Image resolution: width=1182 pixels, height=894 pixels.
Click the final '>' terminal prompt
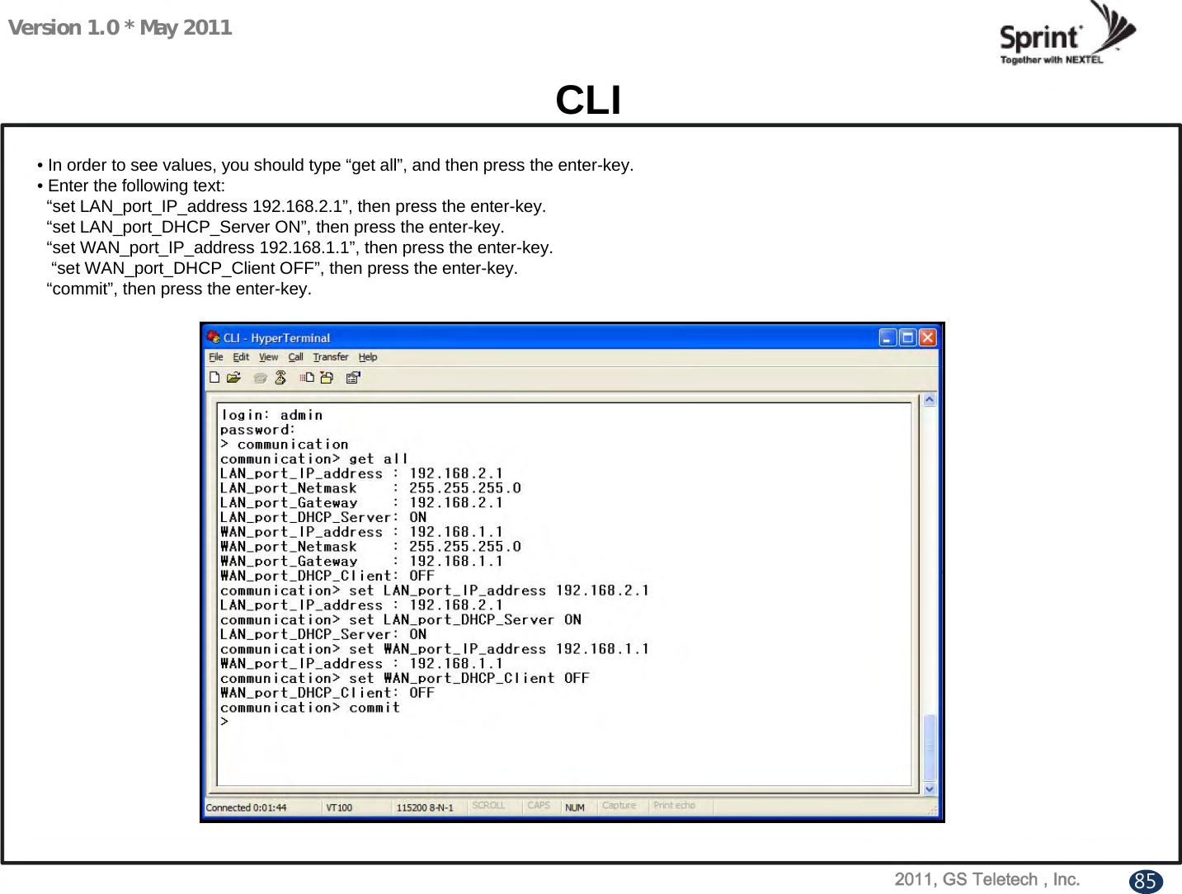(x=224, y=722)
